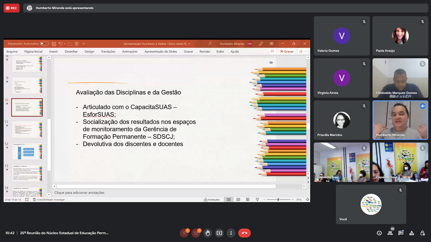
Task: Open the Transições ribbon tab
Action: [108, 52]
